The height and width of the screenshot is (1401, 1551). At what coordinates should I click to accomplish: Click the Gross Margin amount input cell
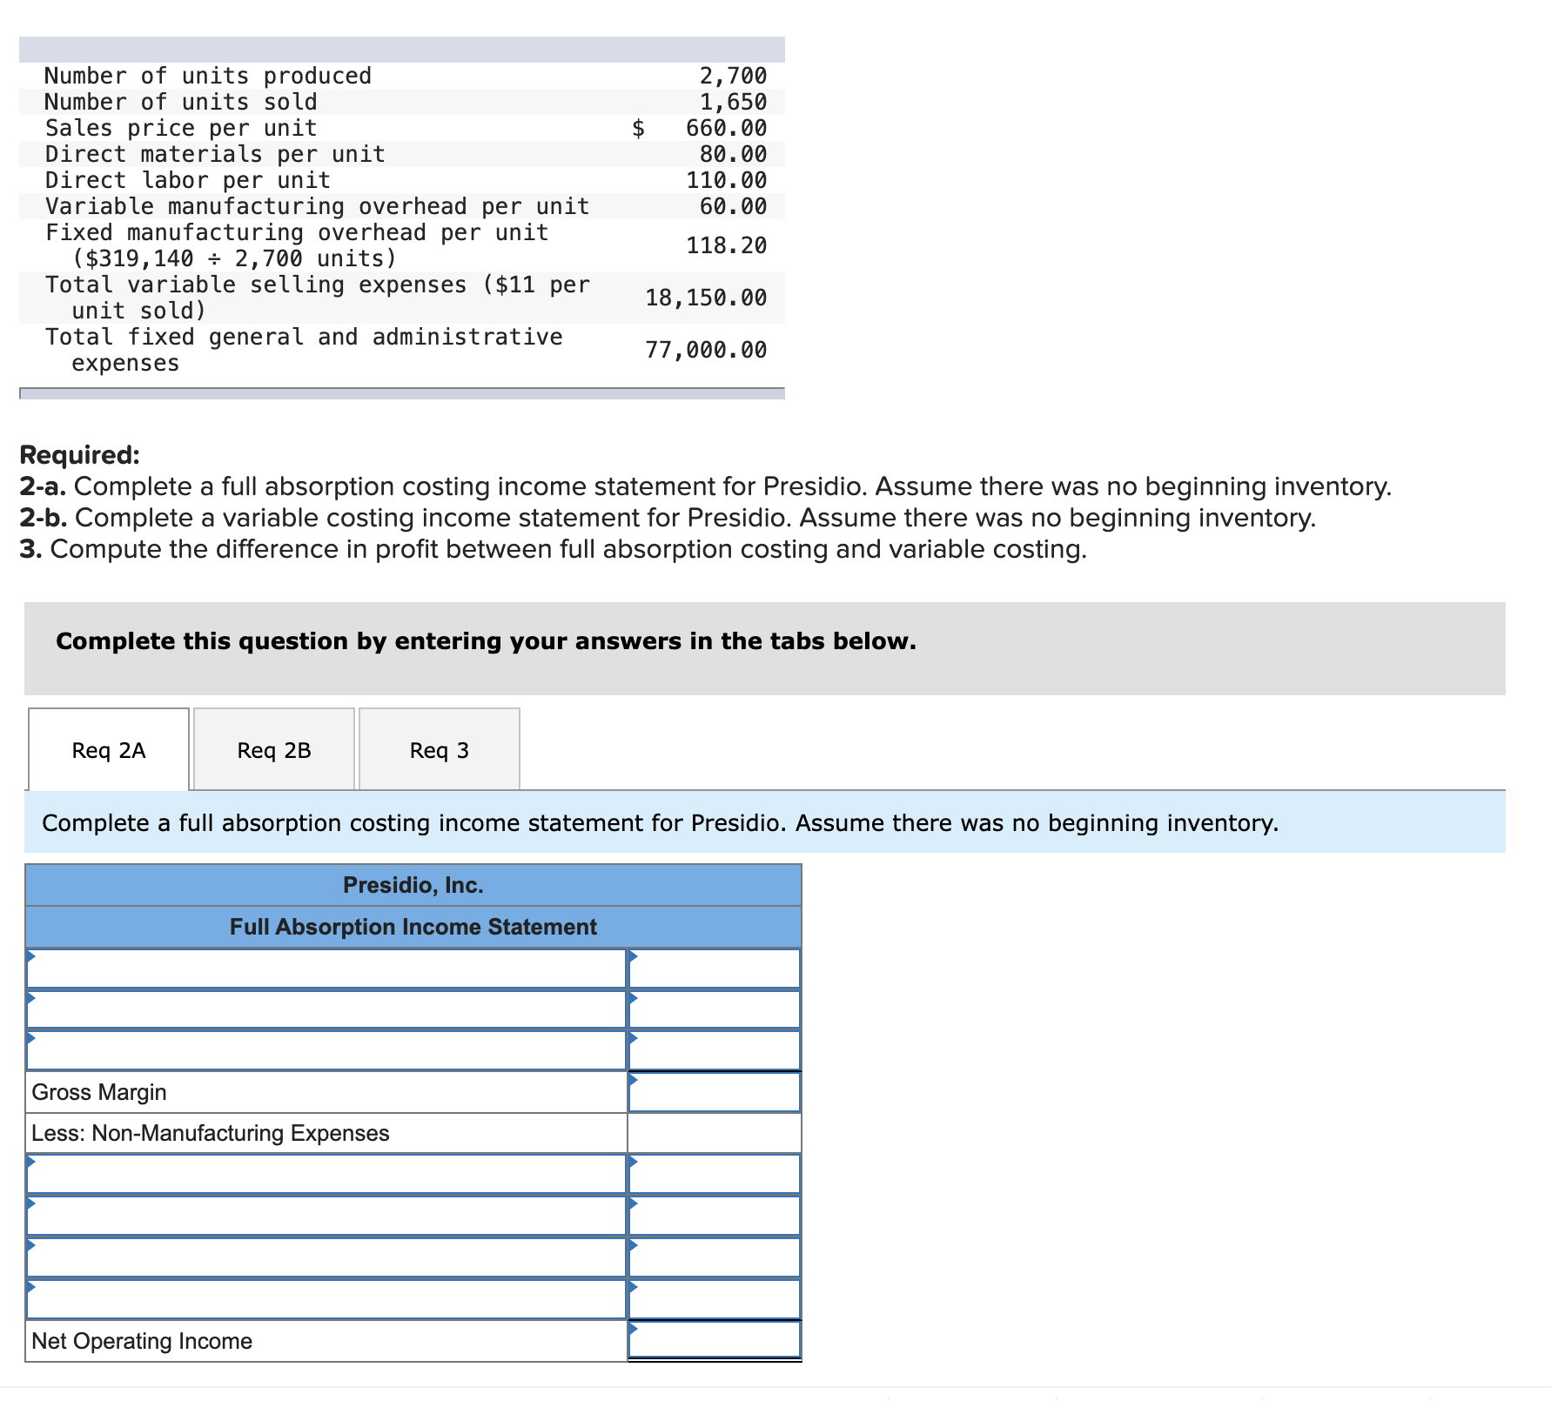pos(712,1092)
